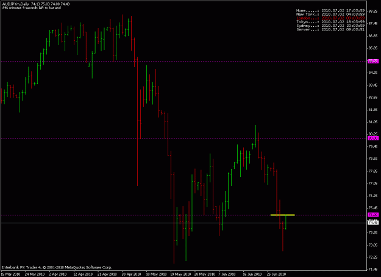
Task: Click the 81.05 value on price axis
Action: pos(373,122)
